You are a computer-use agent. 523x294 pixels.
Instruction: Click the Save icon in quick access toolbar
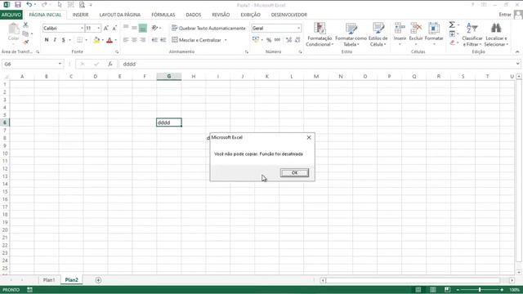point(18,5)
